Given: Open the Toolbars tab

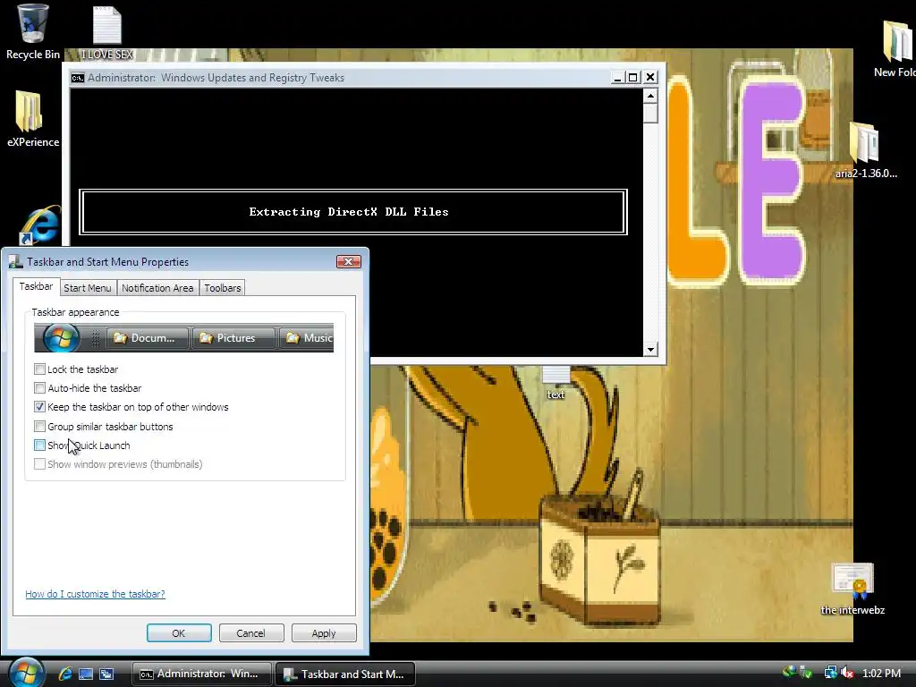Looking at the screenshot, I should [223, 288].
